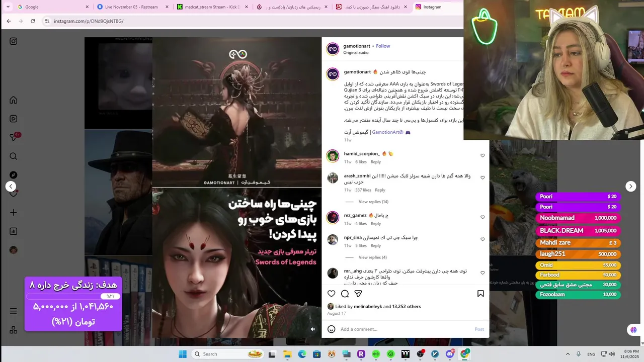The image size is (644, 362).
Task: Open the More hamburger menu in sidebar
Action: (14, 311)
